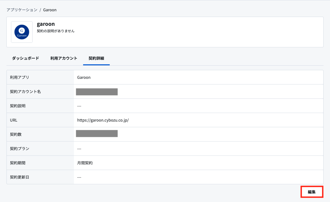Image resolution: width=330 pixels, height=202 pixels.
Task: Click the Garoon value in 利用アプリ row
Action: (84, 77)
